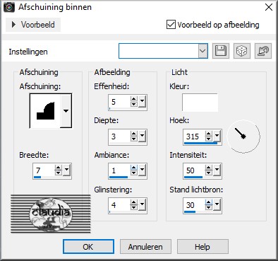Image resolution: width=278 pixels, height=261 pixels.
Task: Increase Ambiance with up arrow
Action: 133,168
